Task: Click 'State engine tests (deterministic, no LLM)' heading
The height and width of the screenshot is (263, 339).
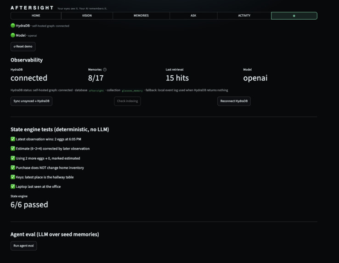Action: [60, 129]
